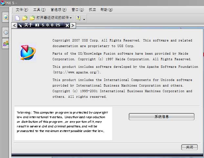This screenshot has height=158, width=204.
Task: Click the NX 5 title bar icon
Action: 3,3
